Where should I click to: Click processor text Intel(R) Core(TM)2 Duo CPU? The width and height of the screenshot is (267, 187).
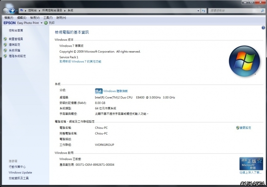pos(113,97)
